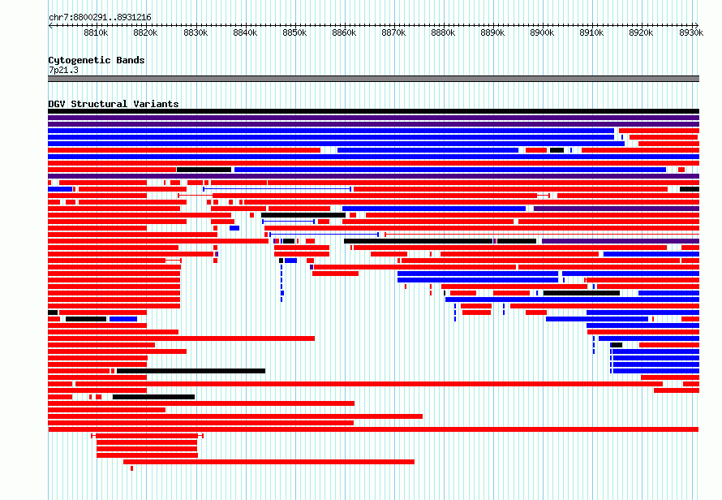Image resolution: width=722 pixels, height=500 pixels.
Task: Click the 8840k ruler label
Action: pos(245,32)
